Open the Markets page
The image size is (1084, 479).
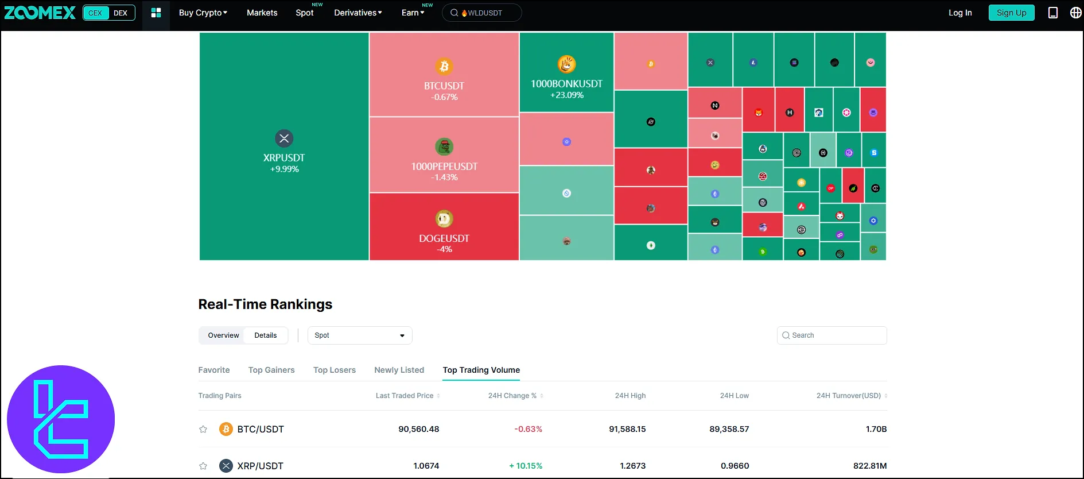click(262, 13)
